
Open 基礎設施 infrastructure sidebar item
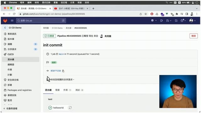click(12, 95)
